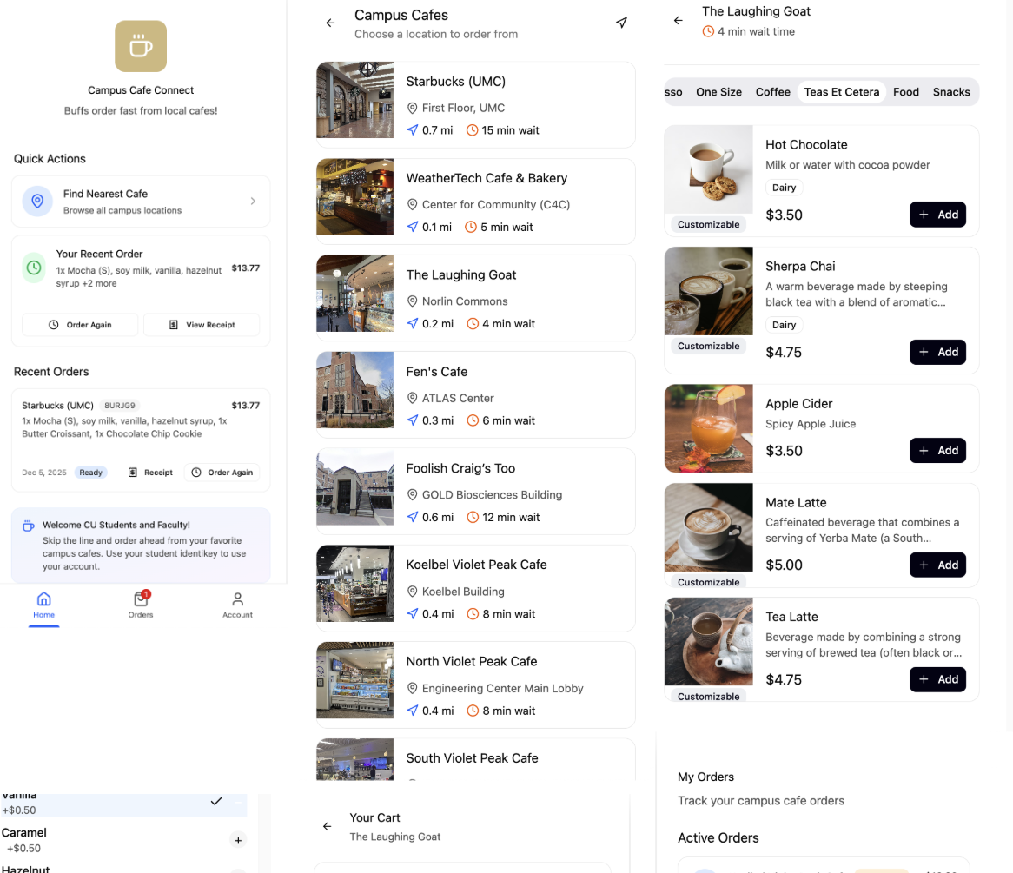The height and width of the screenshot is (873, 1013).
Task: Switch to the Coffee menu tab
Action: click(x=772, y=92)
